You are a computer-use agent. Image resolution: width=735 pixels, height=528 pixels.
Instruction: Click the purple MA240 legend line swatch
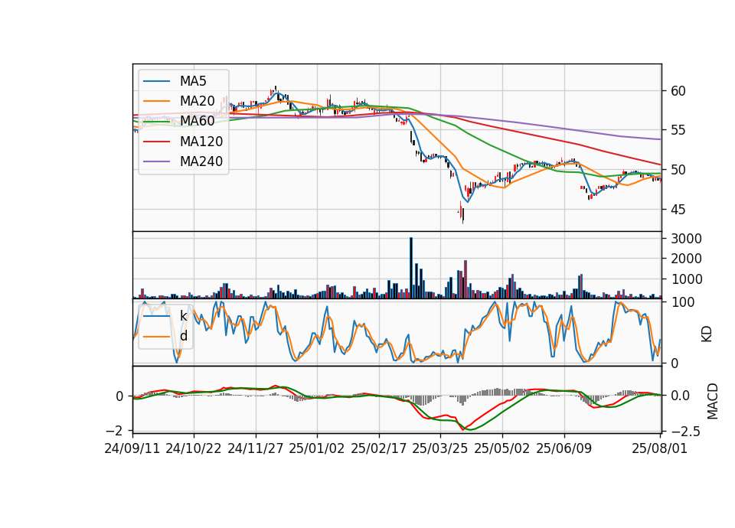point(156,161)
